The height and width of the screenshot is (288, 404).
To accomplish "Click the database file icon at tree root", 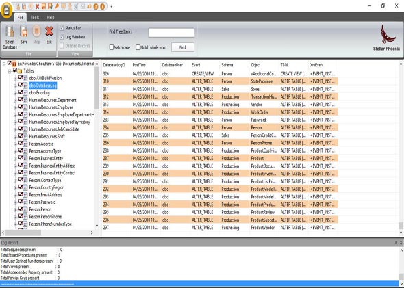I will tap(14, 64).
